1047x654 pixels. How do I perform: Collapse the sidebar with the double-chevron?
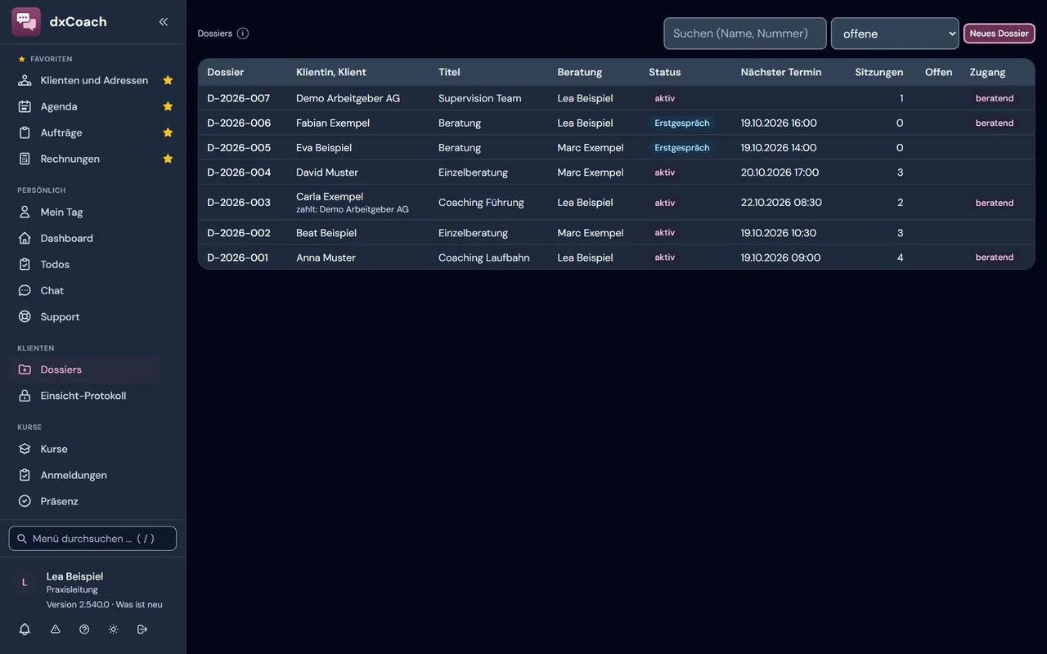click(164, 22)
